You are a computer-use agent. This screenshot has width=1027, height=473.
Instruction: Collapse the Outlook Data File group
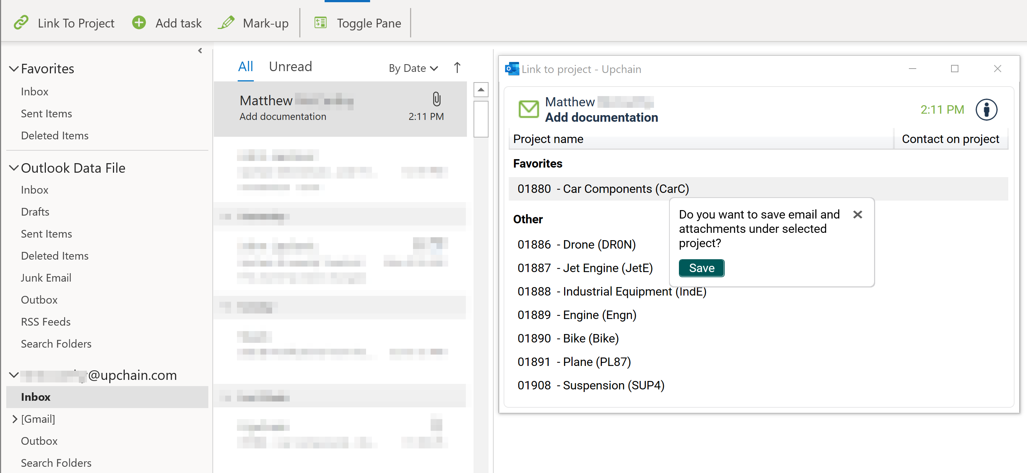14,168
